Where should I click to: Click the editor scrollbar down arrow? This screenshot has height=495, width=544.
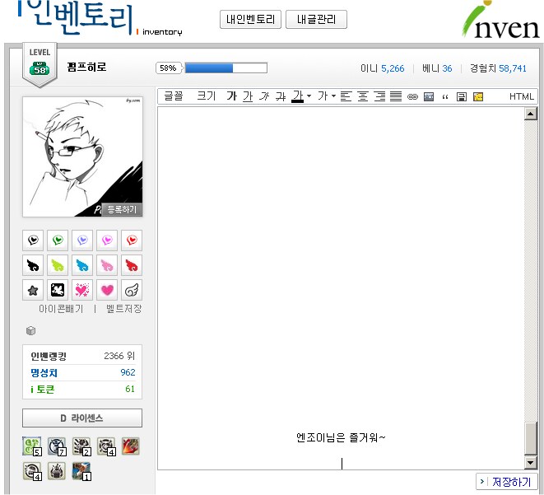click(531, 463)
